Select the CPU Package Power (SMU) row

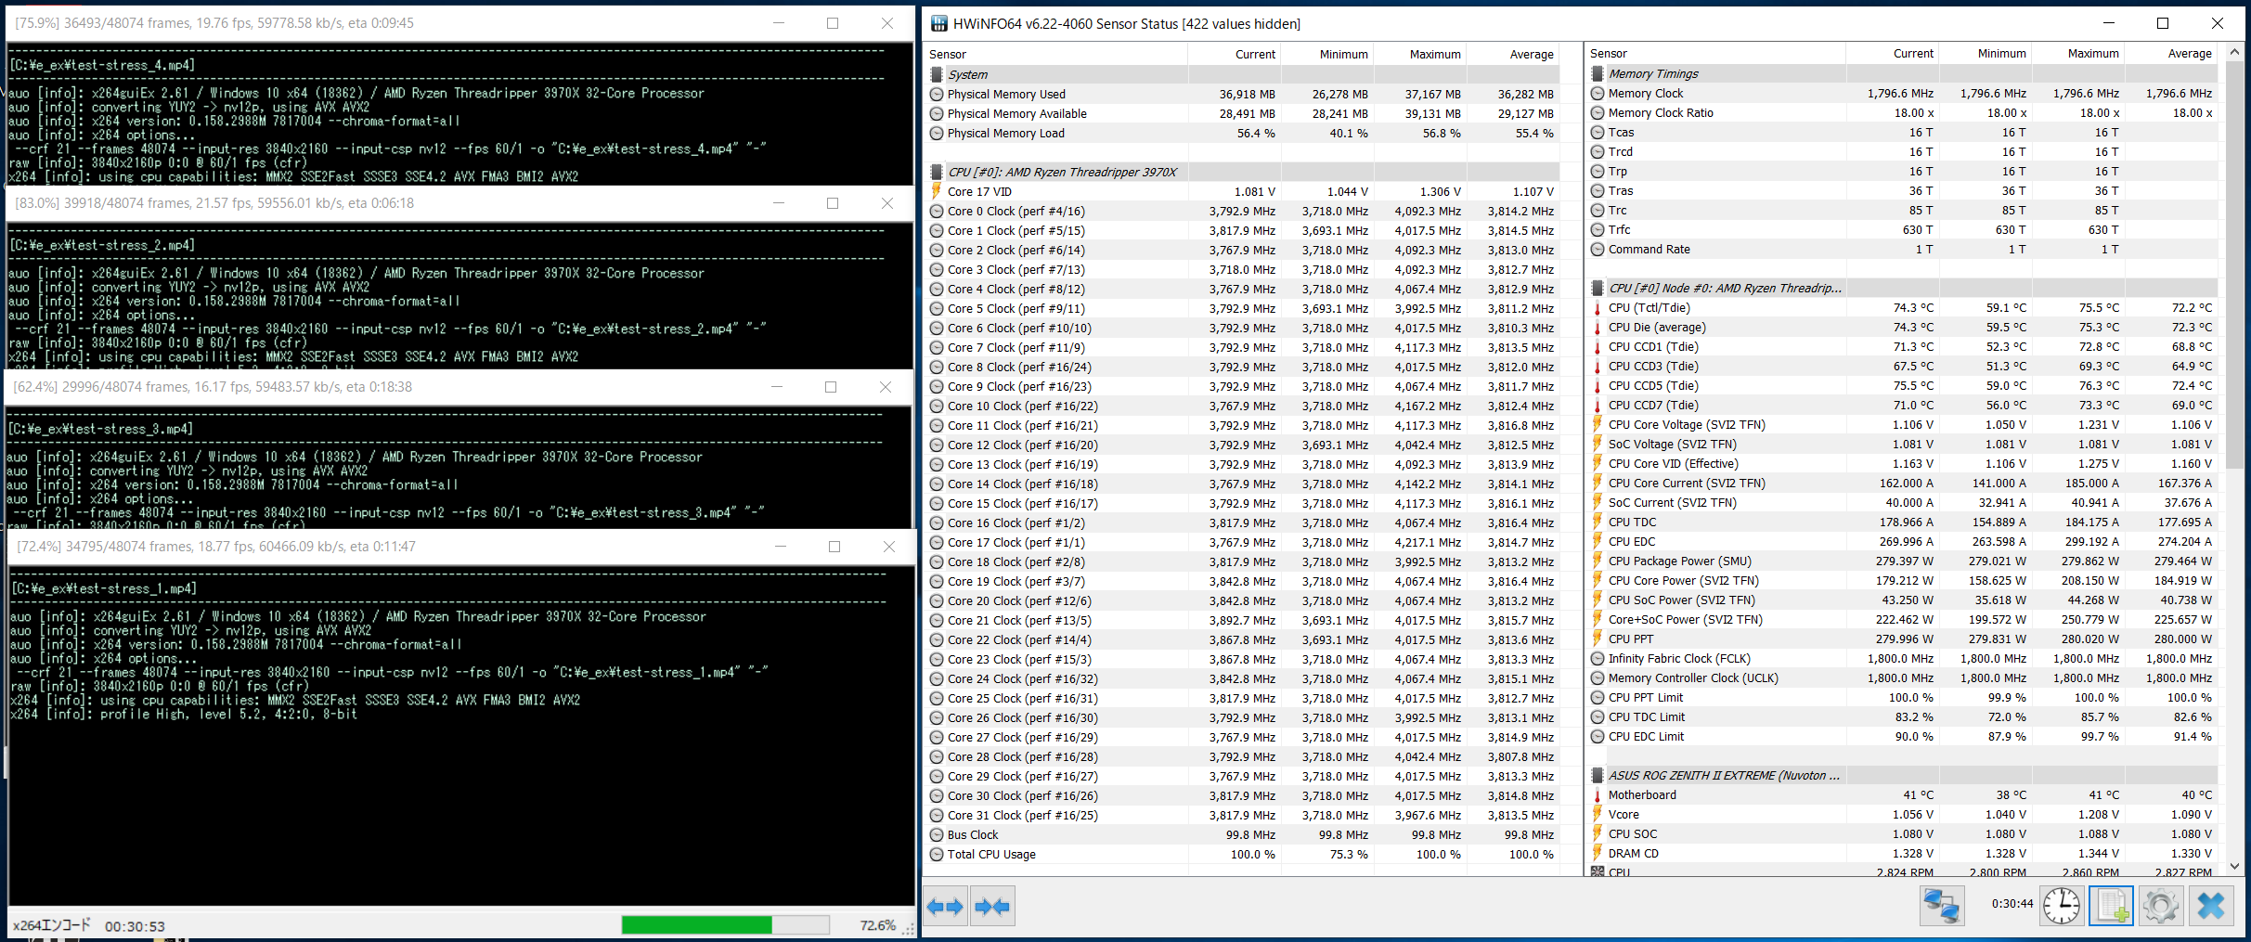1902,561
